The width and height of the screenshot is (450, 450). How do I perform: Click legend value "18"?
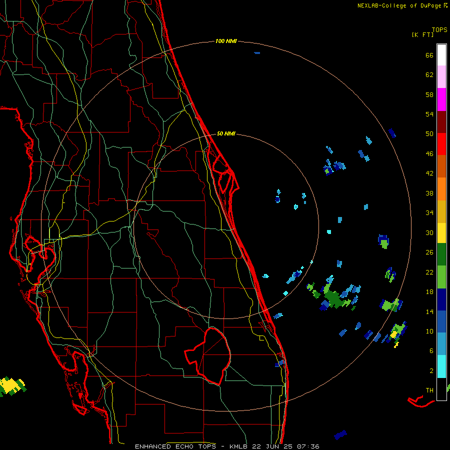(429, 292)
